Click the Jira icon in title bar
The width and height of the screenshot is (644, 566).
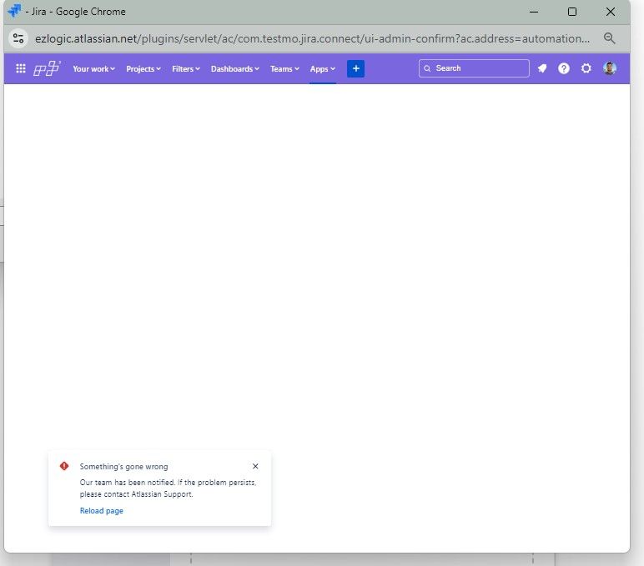click(14, 11)
